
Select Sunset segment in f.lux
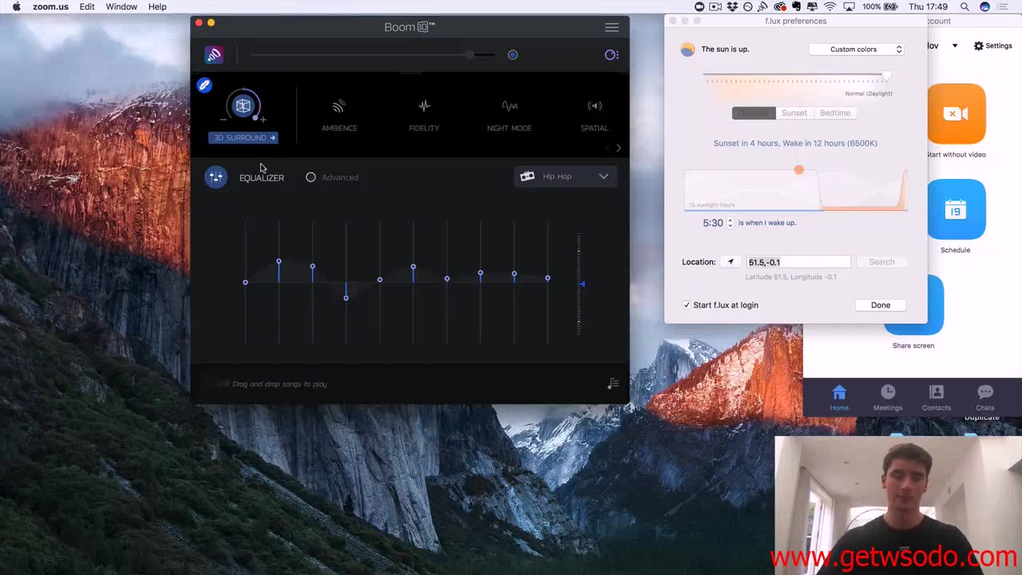click(x=794, y=113)
